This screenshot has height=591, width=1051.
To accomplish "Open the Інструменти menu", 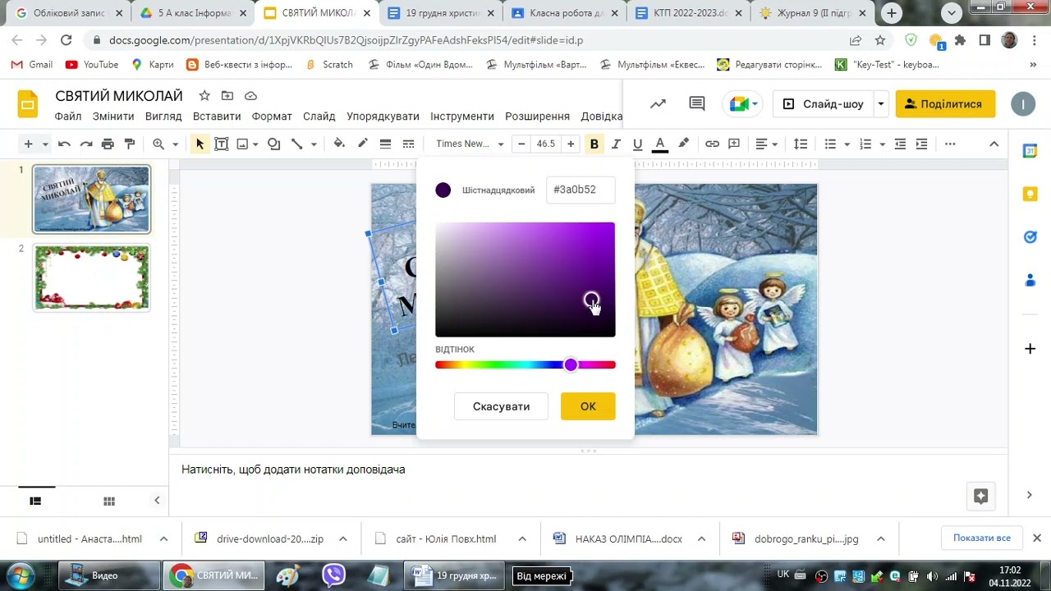I will pyautogui.click(x=462, y=117).
